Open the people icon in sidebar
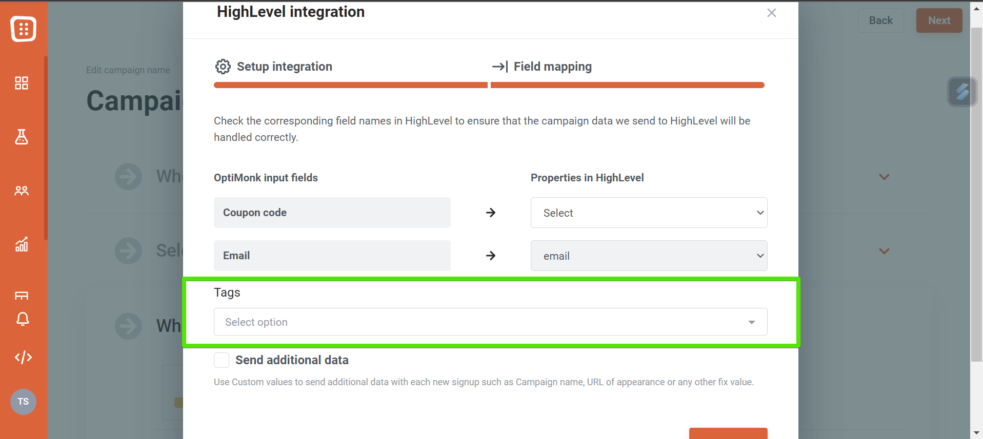The height and width of the screenshot is (439, 983). pyautogui.click(x=22, y=191)
